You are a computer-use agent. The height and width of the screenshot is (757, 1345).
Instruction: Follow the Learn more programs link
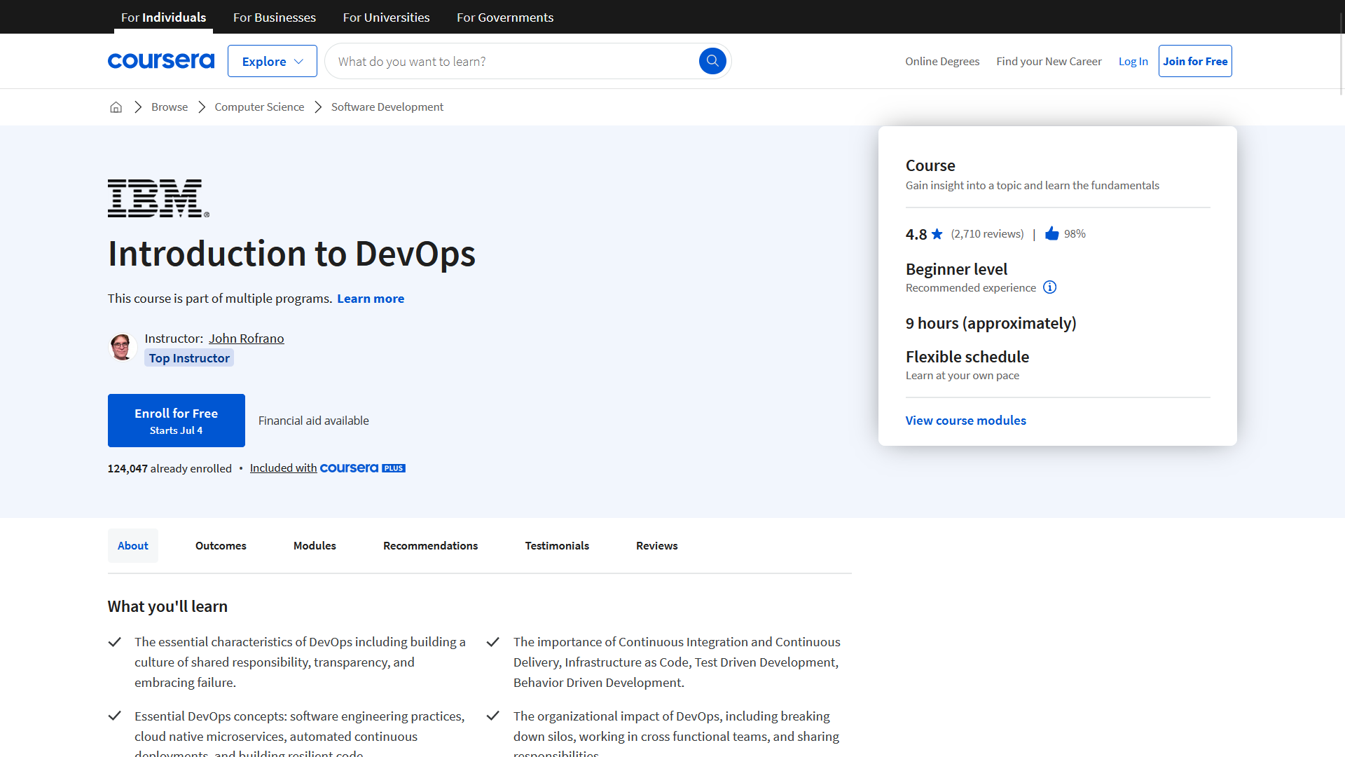coord(371,299)
